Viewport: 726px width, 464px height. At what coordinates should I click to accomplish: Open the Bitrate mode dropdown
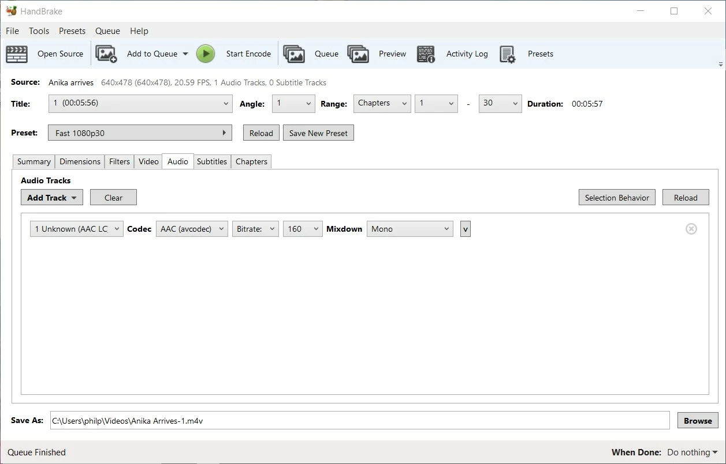pyautogui.click(x=255, y=229)
